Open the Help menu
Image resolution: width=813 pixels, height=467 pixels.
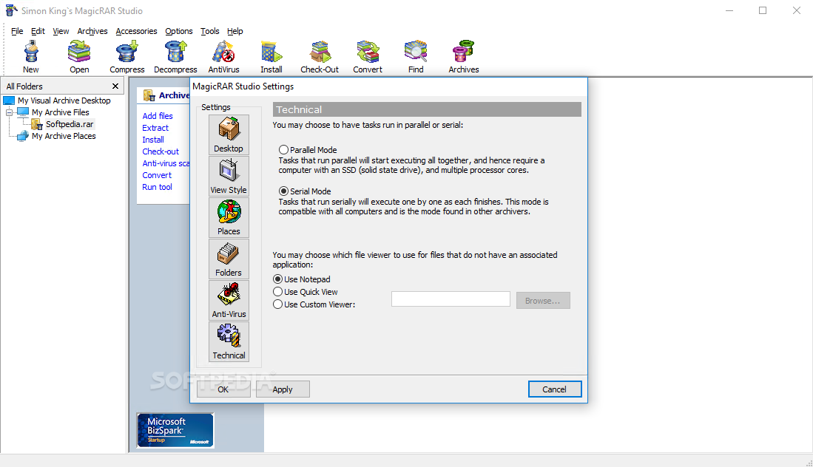tap(235, 31)
